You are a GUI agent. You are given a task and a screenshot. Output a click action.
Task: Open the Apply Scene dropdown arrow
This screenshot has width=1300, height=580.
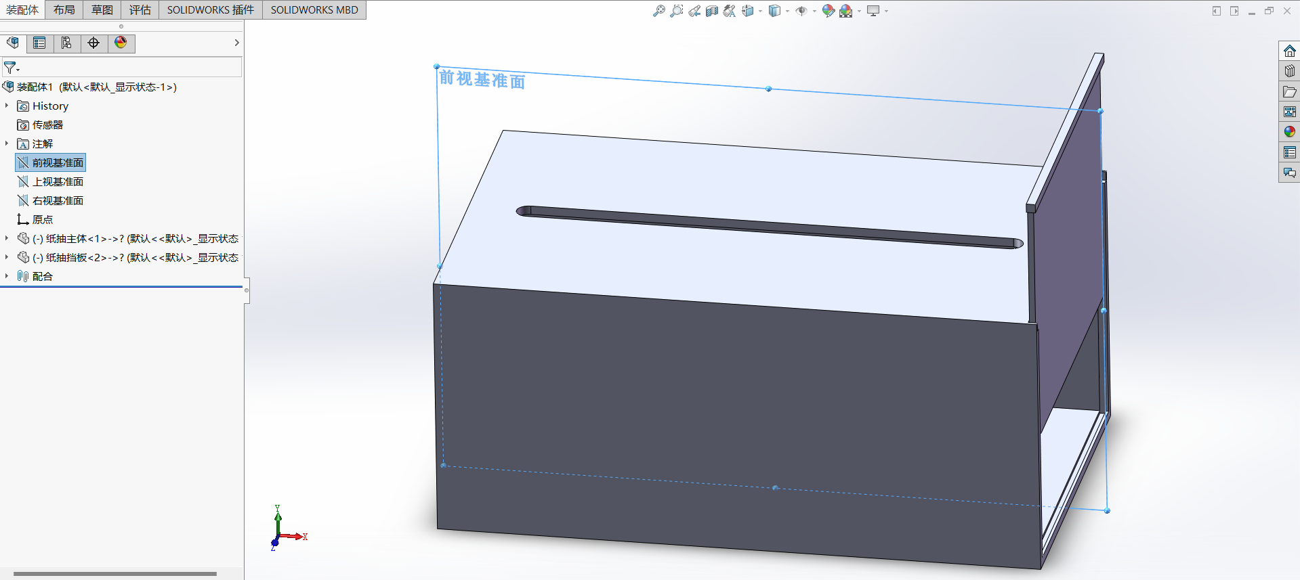859,11
